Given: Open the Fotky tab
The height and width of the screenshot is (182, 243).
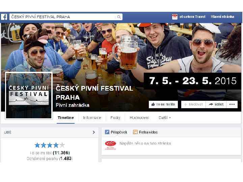Looking at the screenshot, I should [x=115, y=118].
